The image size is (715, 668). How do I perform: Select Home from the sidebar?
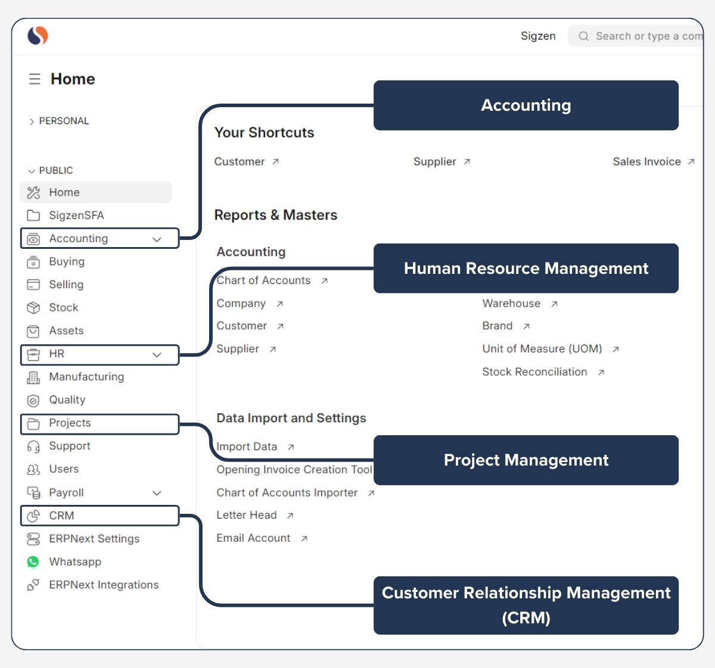tap(64, 192)
